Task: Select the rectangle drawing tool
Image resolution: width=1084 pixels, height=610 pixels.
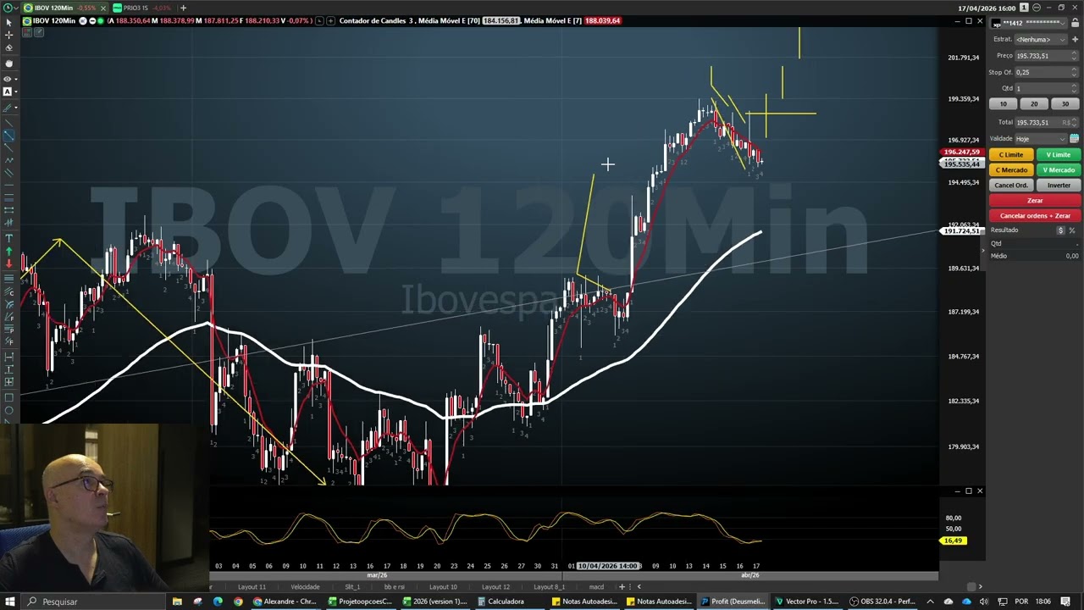Action: [9, 397]
